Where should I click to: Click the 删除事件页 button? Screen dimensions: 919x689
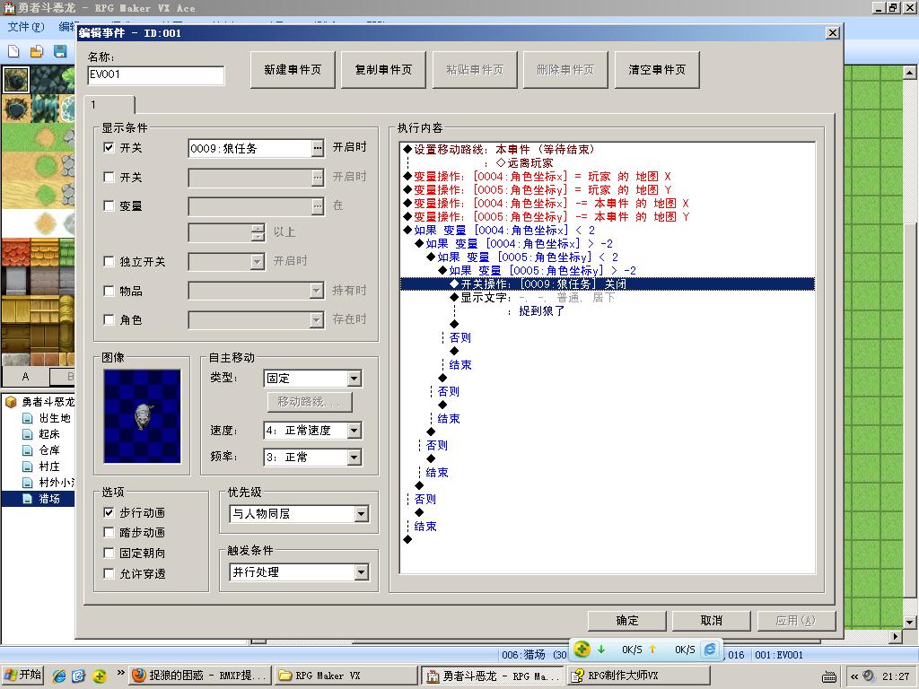[565, 70]
